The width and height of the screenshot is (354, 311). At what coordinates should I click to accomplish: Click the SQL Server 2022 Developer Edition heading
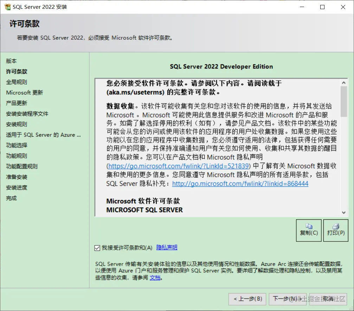pos(221,66)
